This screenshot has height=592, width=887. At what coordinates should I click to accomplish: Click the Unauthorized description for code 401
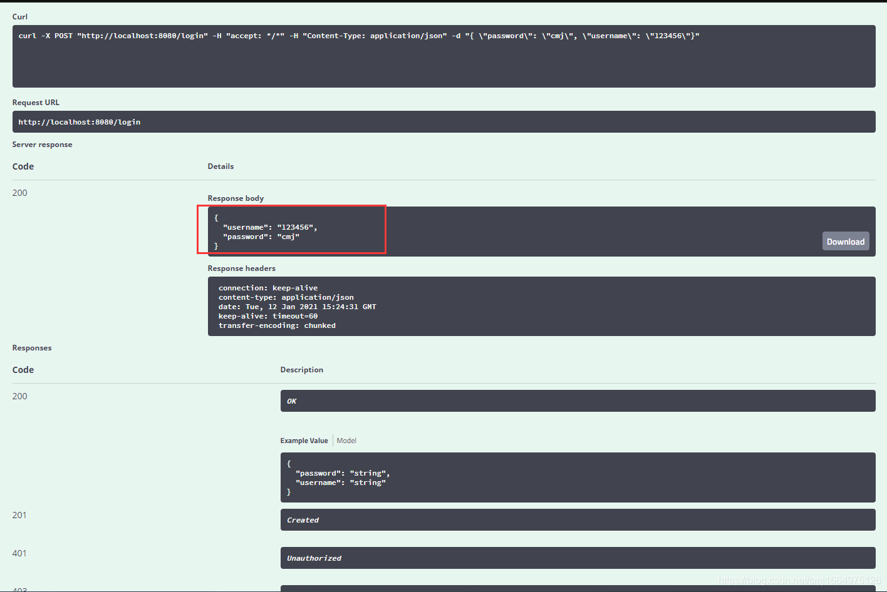pos(578,558)
